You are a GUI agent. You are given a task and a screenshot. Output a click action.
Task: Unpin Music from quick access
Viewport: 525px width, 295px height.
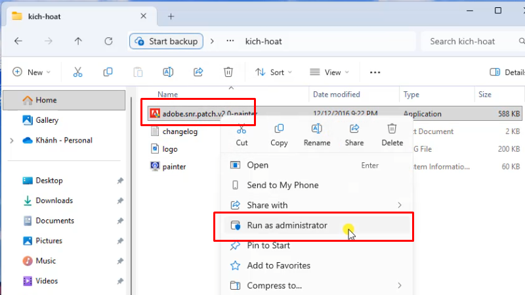(120, 261)
